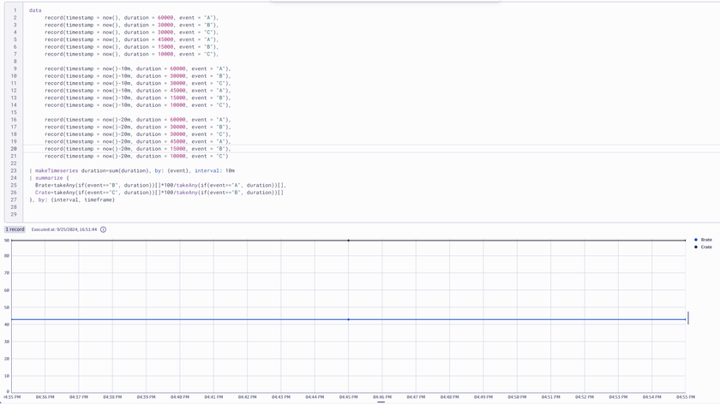Toggle the Brate series in legend
Image resolution: width=720 pixels, height=404 pixels.
point(706,240)
